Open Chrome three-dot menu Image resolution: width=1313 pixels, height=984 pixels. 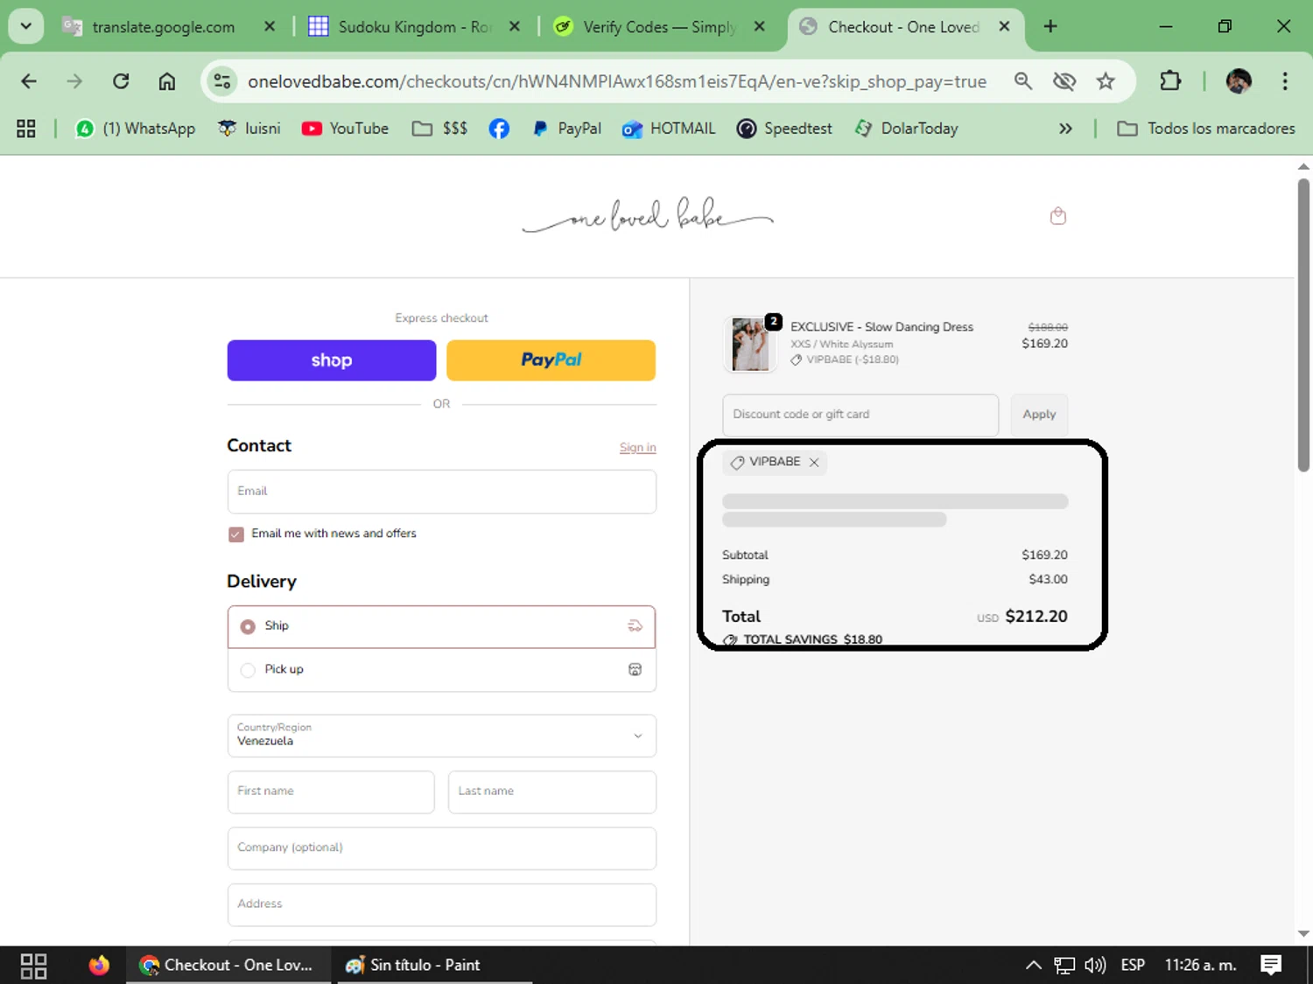coord(1285,81)
